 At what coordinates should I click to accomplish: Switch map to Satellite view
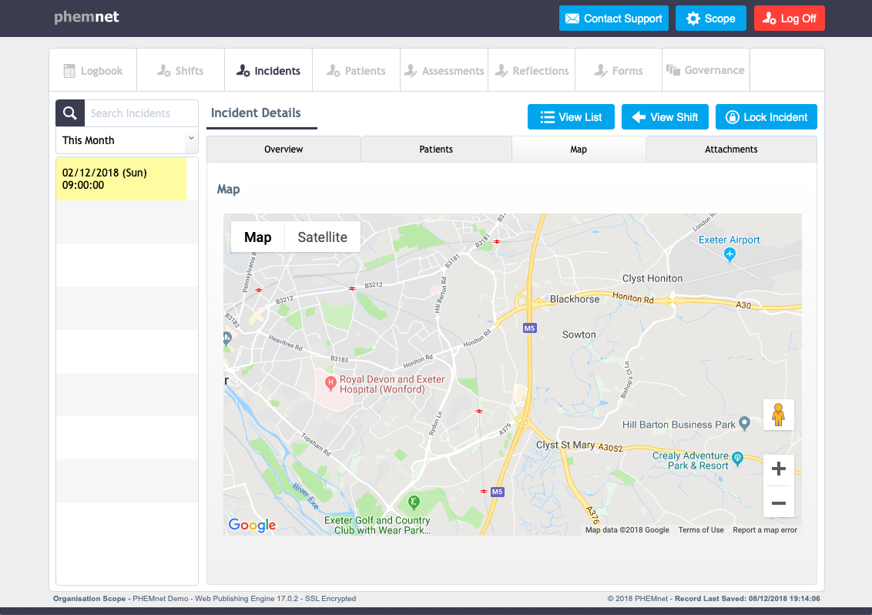[322, 237]
